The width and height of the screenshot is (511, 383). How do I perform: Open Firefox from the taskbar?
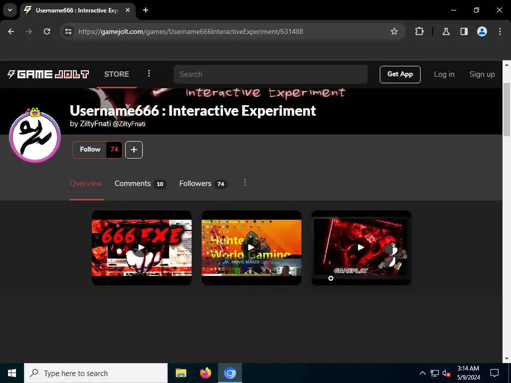(x=205, y=373)
